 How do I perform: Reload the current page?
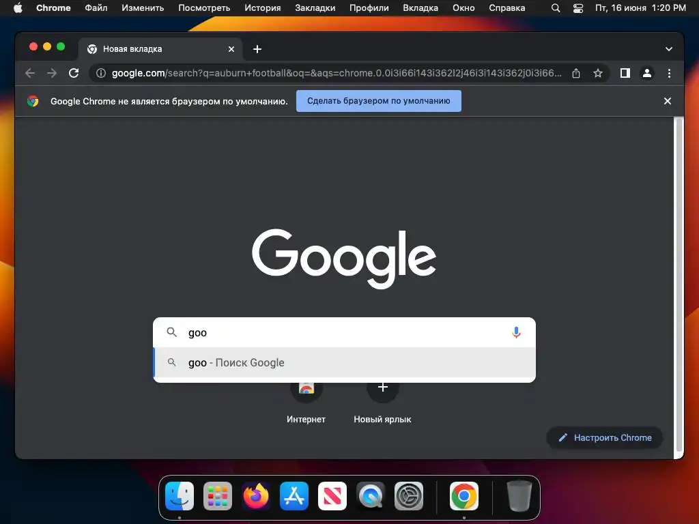[x=74, y=73]
